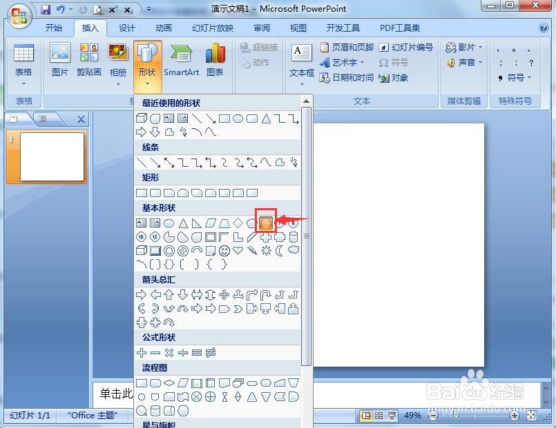Switch to Slide Sorter view
The height and width of the screenshot is (428, 556).
(x=378, y=416)
